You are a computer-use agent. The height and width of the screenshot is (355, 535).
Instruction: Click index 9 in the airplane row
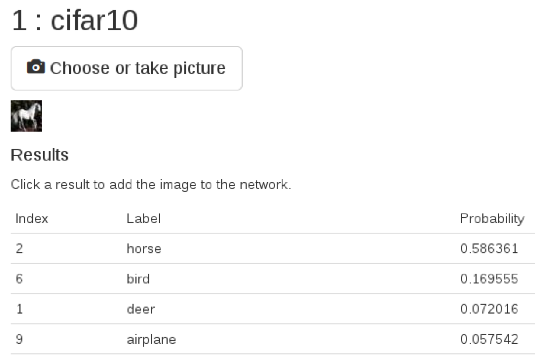pos(19,339)
